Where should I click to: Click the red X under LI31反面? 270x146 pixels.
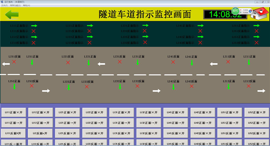[x=119, y=62]
